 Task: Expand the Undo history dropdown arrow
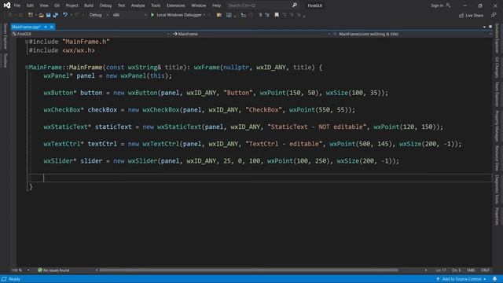(71, 15)
